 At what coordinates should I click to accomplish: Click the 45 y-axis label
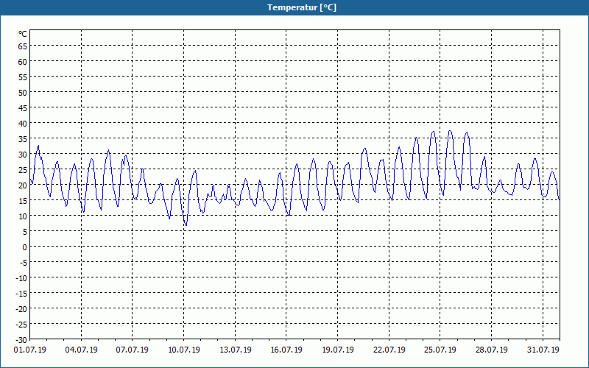pos(23,108)
